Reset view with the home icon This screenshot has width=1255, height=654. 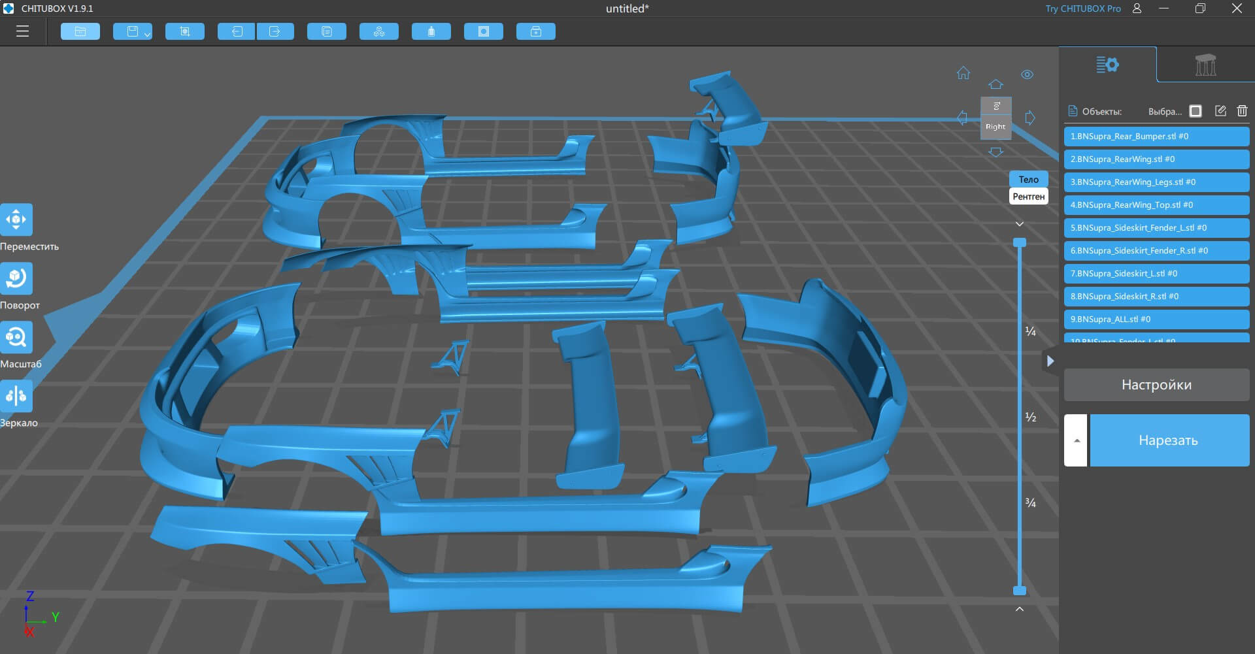coord(963,73)
